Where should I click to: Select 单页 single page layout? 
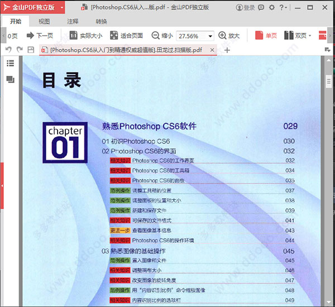(x=266, y=36)
